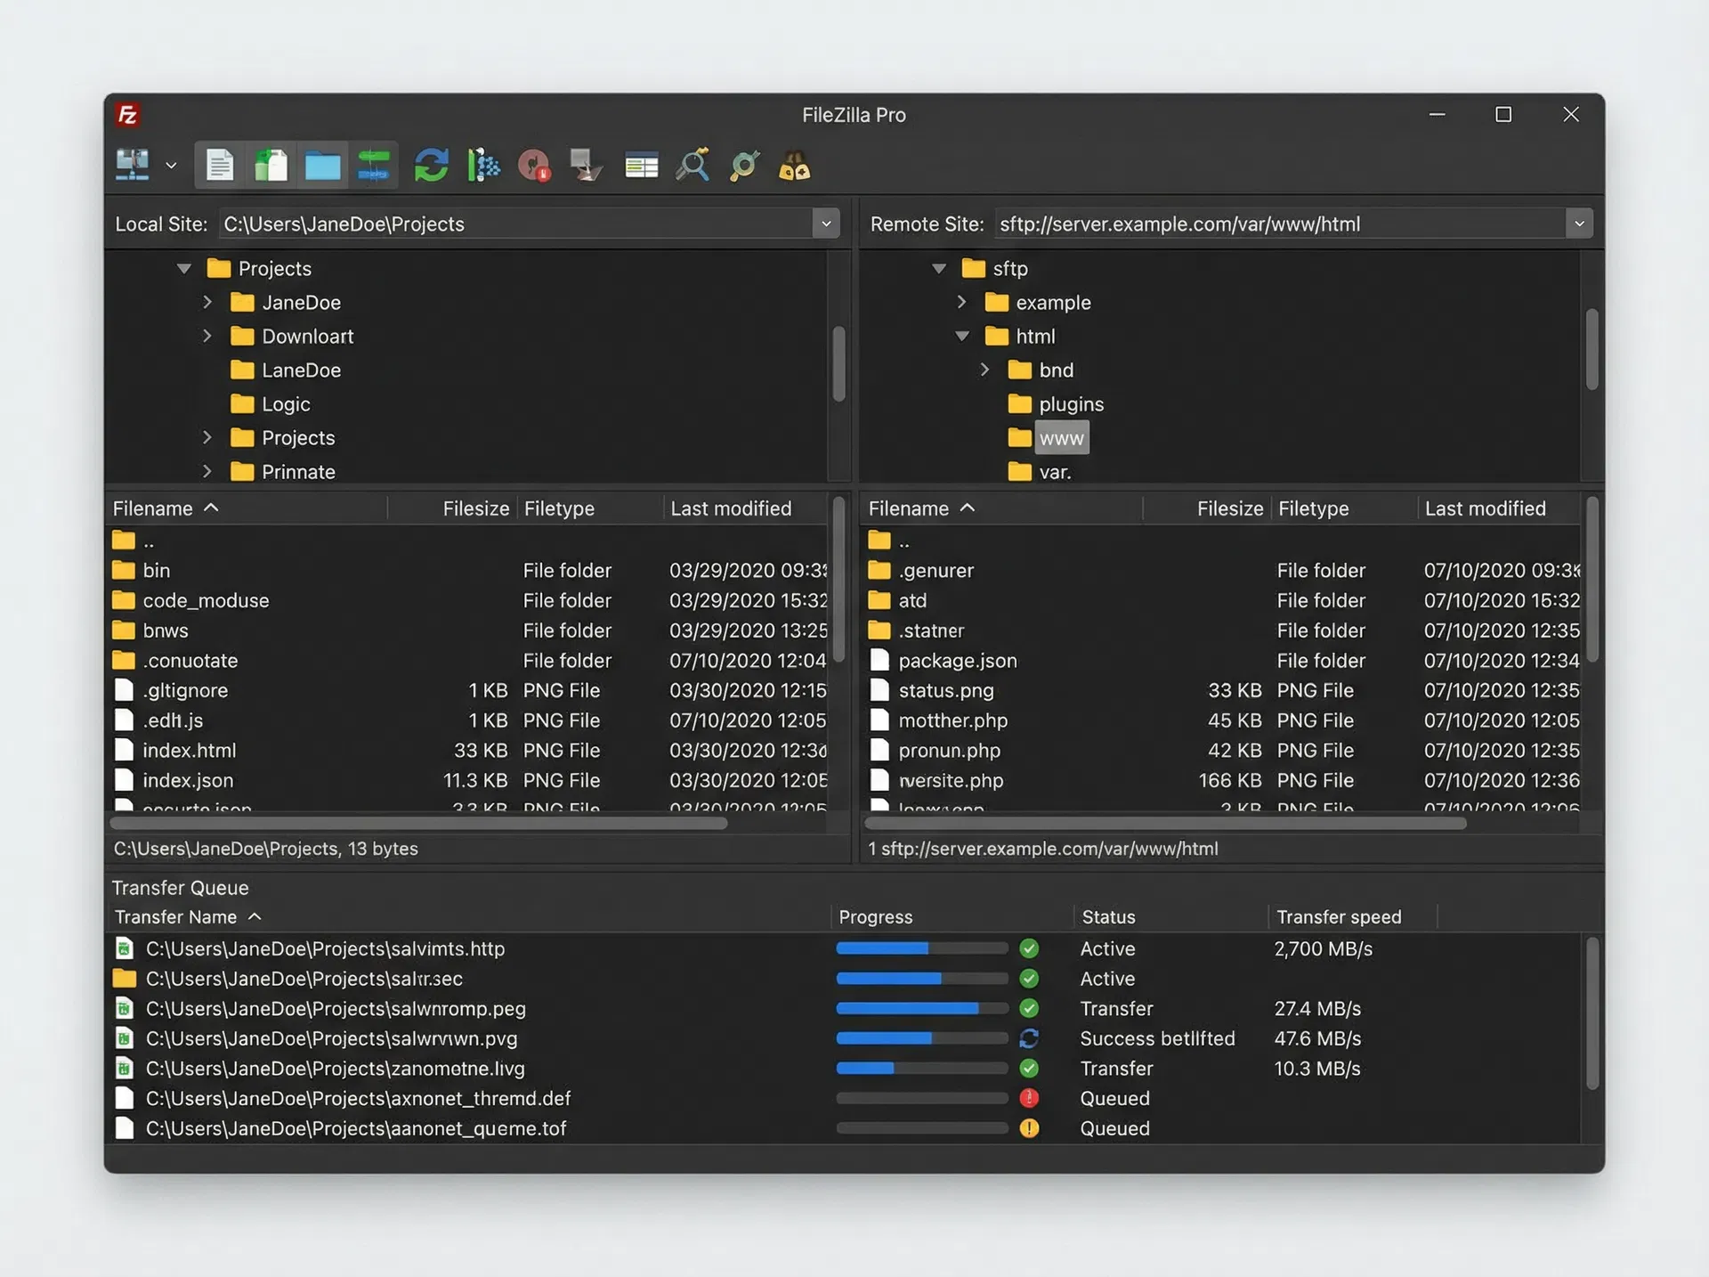Toggle message log display icon
The width and height of the screenshot is (1709, 1277).
point(220,166)
